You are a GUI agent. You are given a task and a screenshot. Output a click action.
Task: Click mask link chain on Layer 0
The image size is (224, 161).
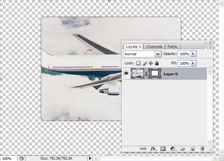point(146,74)
